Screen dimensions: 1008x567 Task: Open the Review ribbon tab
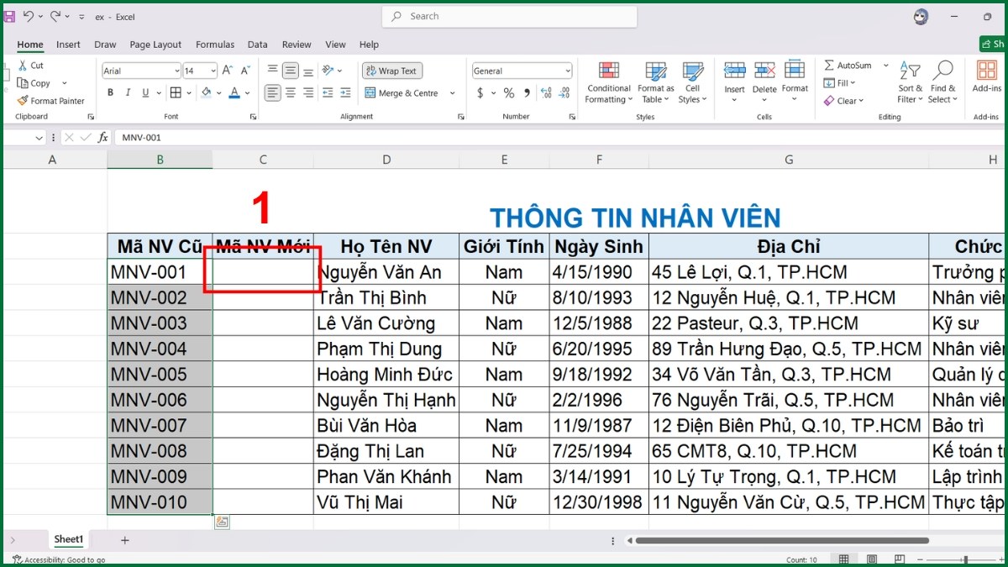pos(296,45)
